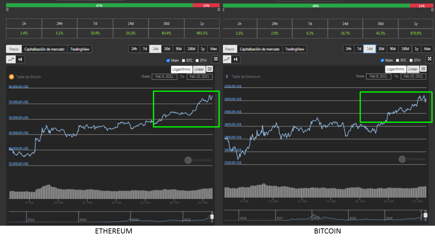435x244 pixels.
Task: Open Precio tab above Tabla de Bitcoin chart
Action: pos(14,49)
